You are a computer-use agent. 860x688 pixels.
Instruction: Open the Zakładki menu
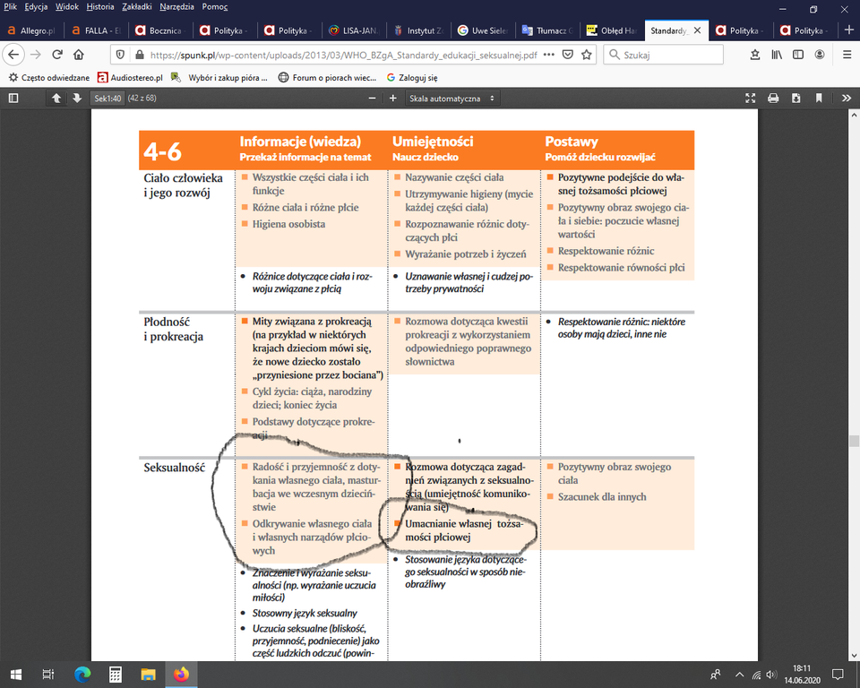point(137,6)
